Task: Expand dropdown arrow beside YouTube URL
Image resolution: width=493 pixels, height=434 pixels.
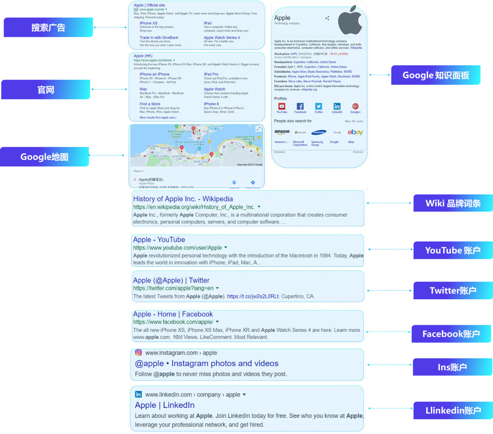Action: point(226,248)
